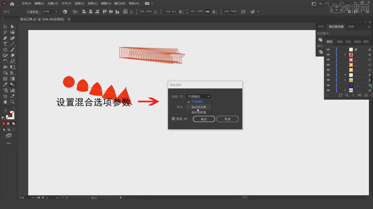The image size is (373, 209).
Task: Toggle the constrain width and height link
Action: pos(207,12)
